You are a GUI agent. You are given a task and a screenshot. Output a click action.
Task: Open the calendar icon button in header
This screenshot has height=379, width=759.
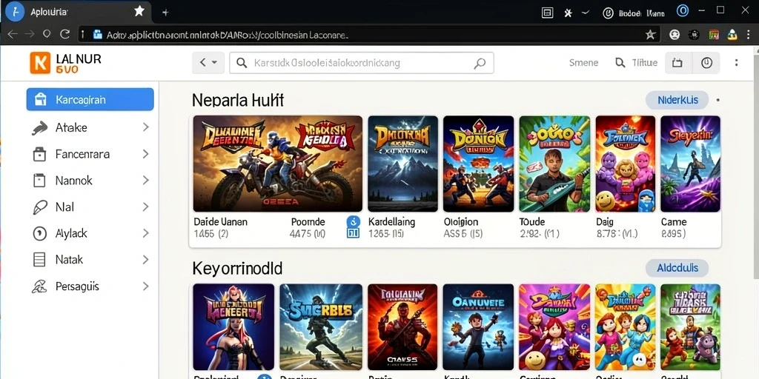pyautogui.click(x=677, y=63)
